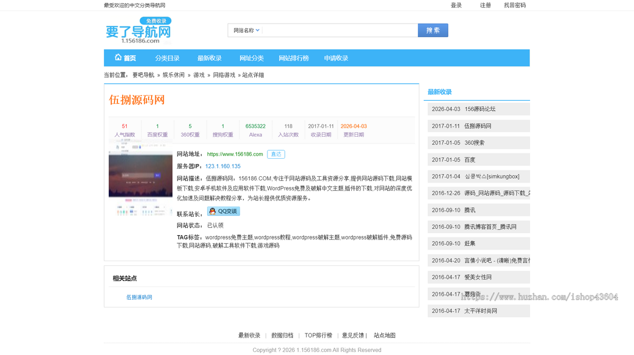Image resolution: width=634 pixels, height=355 pixels.
Task: Click the 搜狗权重 value label
Action: [x=223, y=135]
